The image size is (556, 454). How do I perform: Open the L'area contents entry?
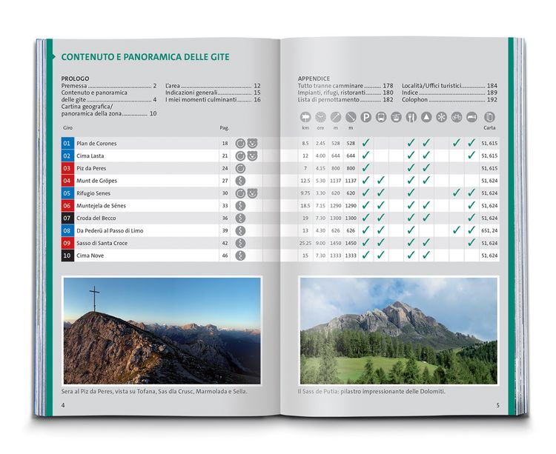(x=213, y=86)
